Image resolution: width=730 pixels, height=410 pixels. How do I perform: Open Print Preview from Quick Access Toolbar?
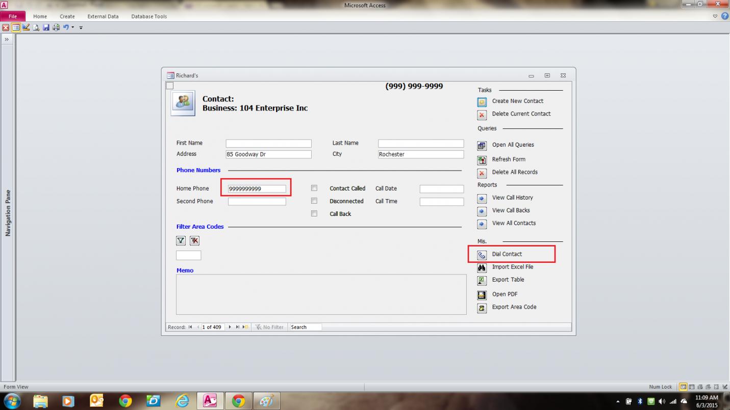pos(36,27)
